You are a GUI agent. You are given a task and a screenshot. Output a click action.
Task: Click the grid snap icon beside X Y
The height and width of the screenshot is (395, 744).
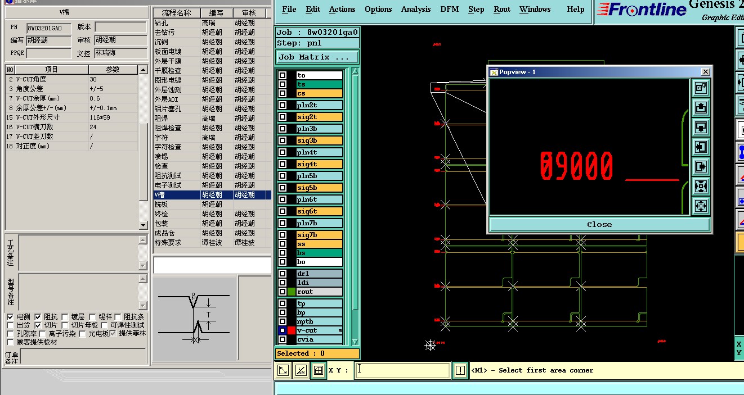pos(318,370)
